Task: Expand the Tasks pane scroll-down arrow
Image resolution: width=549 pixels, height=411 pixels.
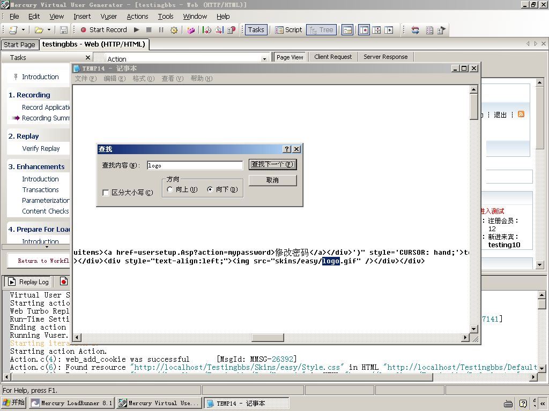Action: click(x=47, y=247)
